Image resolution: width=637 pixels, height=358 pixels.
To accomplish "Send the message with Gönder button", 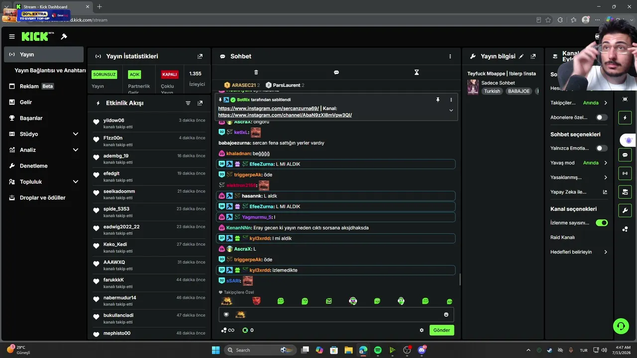I will coord(441,330).
